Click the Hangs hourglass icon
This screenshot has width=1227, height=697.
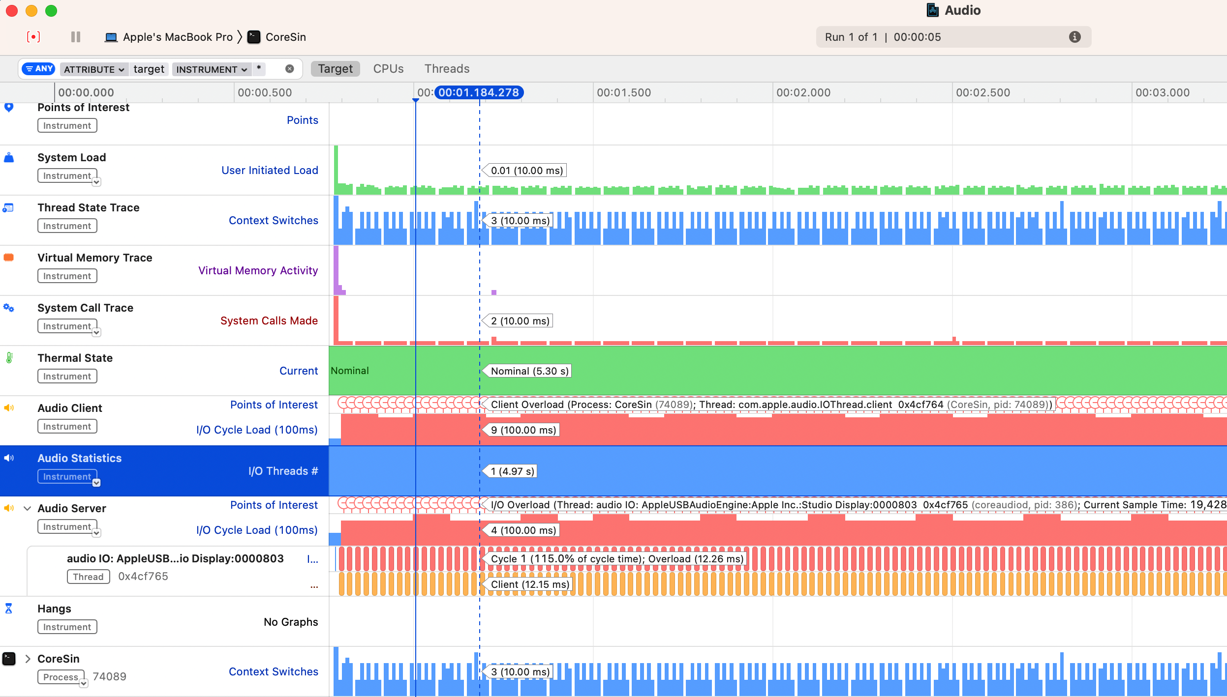pyautogui.click(x=9, y=609)
